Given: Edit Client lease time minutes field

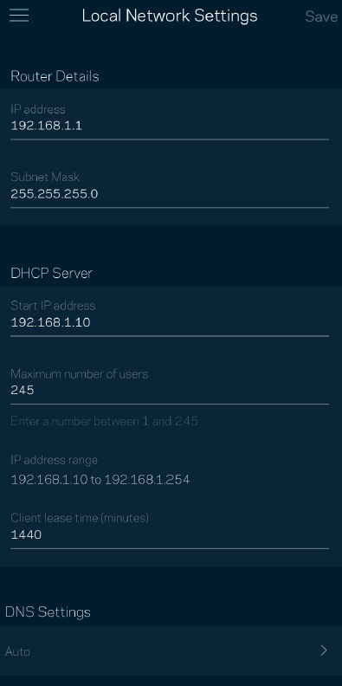Looking at the screenshot, I should (170, 534).
